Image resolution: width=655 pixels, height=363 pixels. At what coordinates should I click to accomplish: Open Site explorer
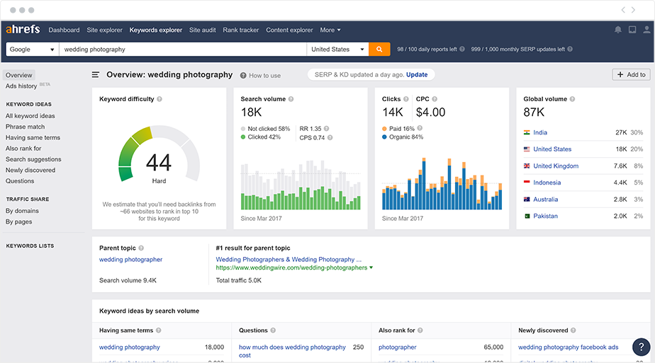pos(104,30)
